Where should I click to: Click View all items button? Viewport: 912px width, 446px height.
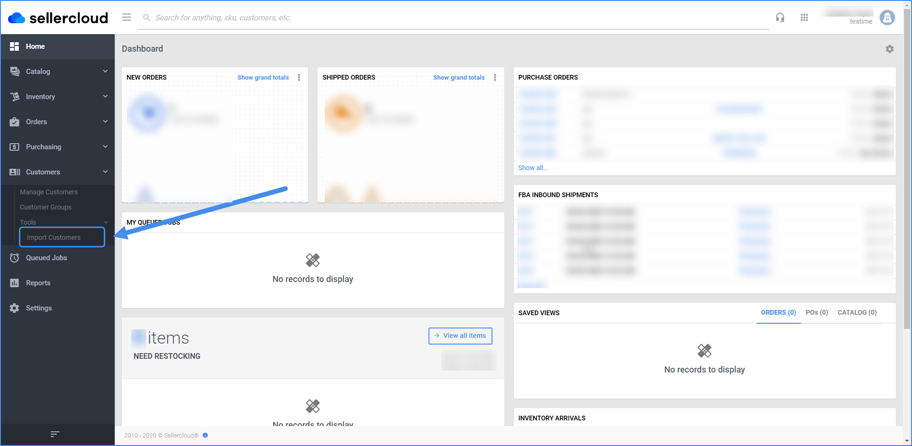[x=460, y=336]
